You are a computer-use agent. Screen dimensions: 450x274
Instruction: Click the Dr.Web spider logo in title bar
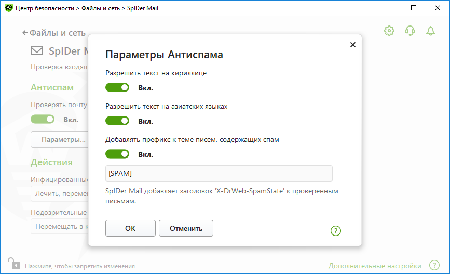(9, 8)
